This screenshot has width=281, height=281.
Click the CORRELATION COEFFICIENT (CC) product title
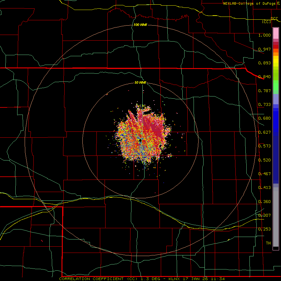98,279
